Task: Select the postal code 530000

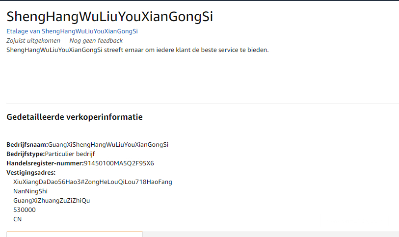Action: click(x=25, y=210)
